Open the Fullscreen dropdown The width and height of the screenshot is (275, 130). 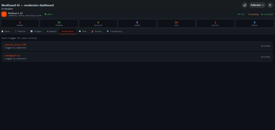[x=257, y=5]
